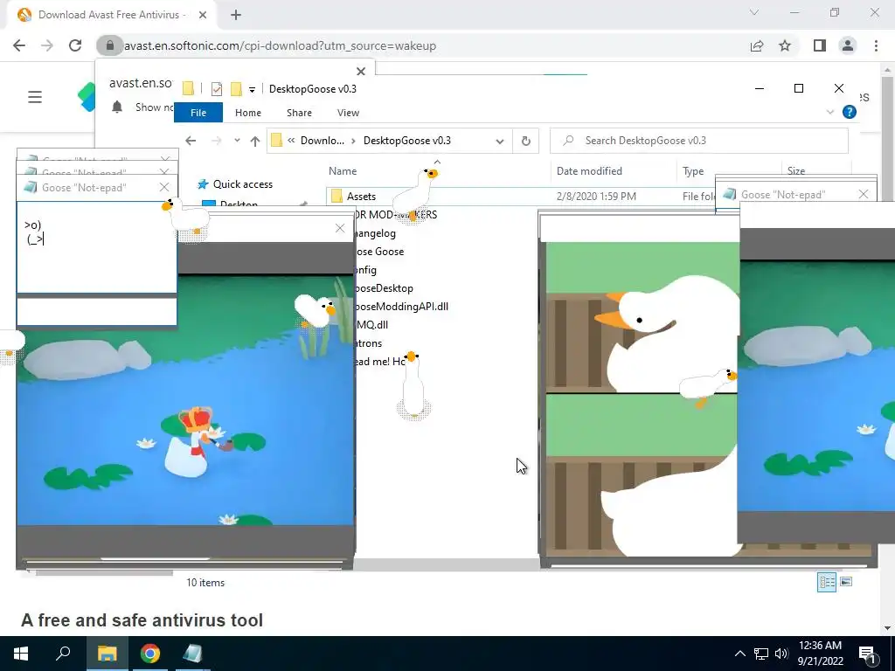View site info via the lock icon
The height and width of the screenshot is (671, 895).
[x=109, y=45]
